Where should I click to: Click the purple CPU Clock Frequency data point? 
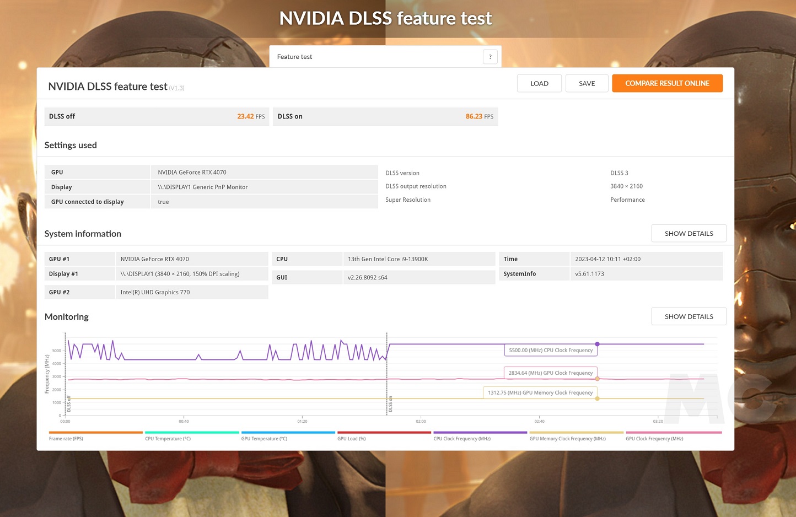[597, 344]
